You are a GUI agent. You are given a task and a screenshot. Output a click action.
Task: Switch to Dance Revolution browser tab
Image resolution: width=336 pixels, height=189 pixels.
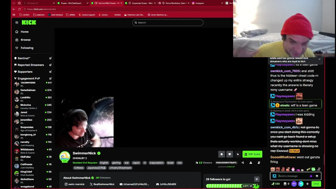(x=174, y=3)
